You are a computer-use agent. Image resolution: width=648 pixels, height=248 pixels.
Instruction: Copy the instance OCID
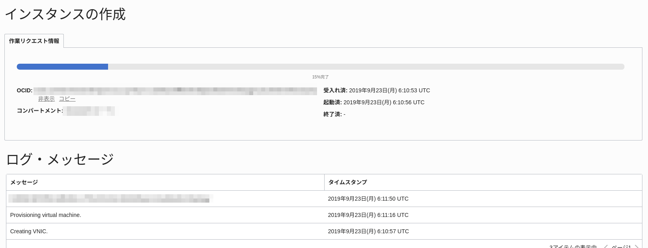point(67,99)
